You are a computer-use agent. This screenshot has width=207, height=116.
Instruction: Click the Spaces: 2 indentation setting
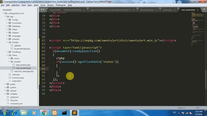(x=181, y=108)
